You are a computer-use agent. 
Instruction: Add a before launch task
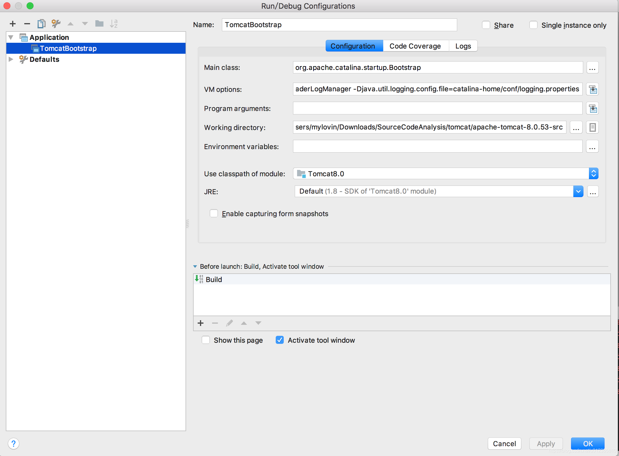coord(201,323)
